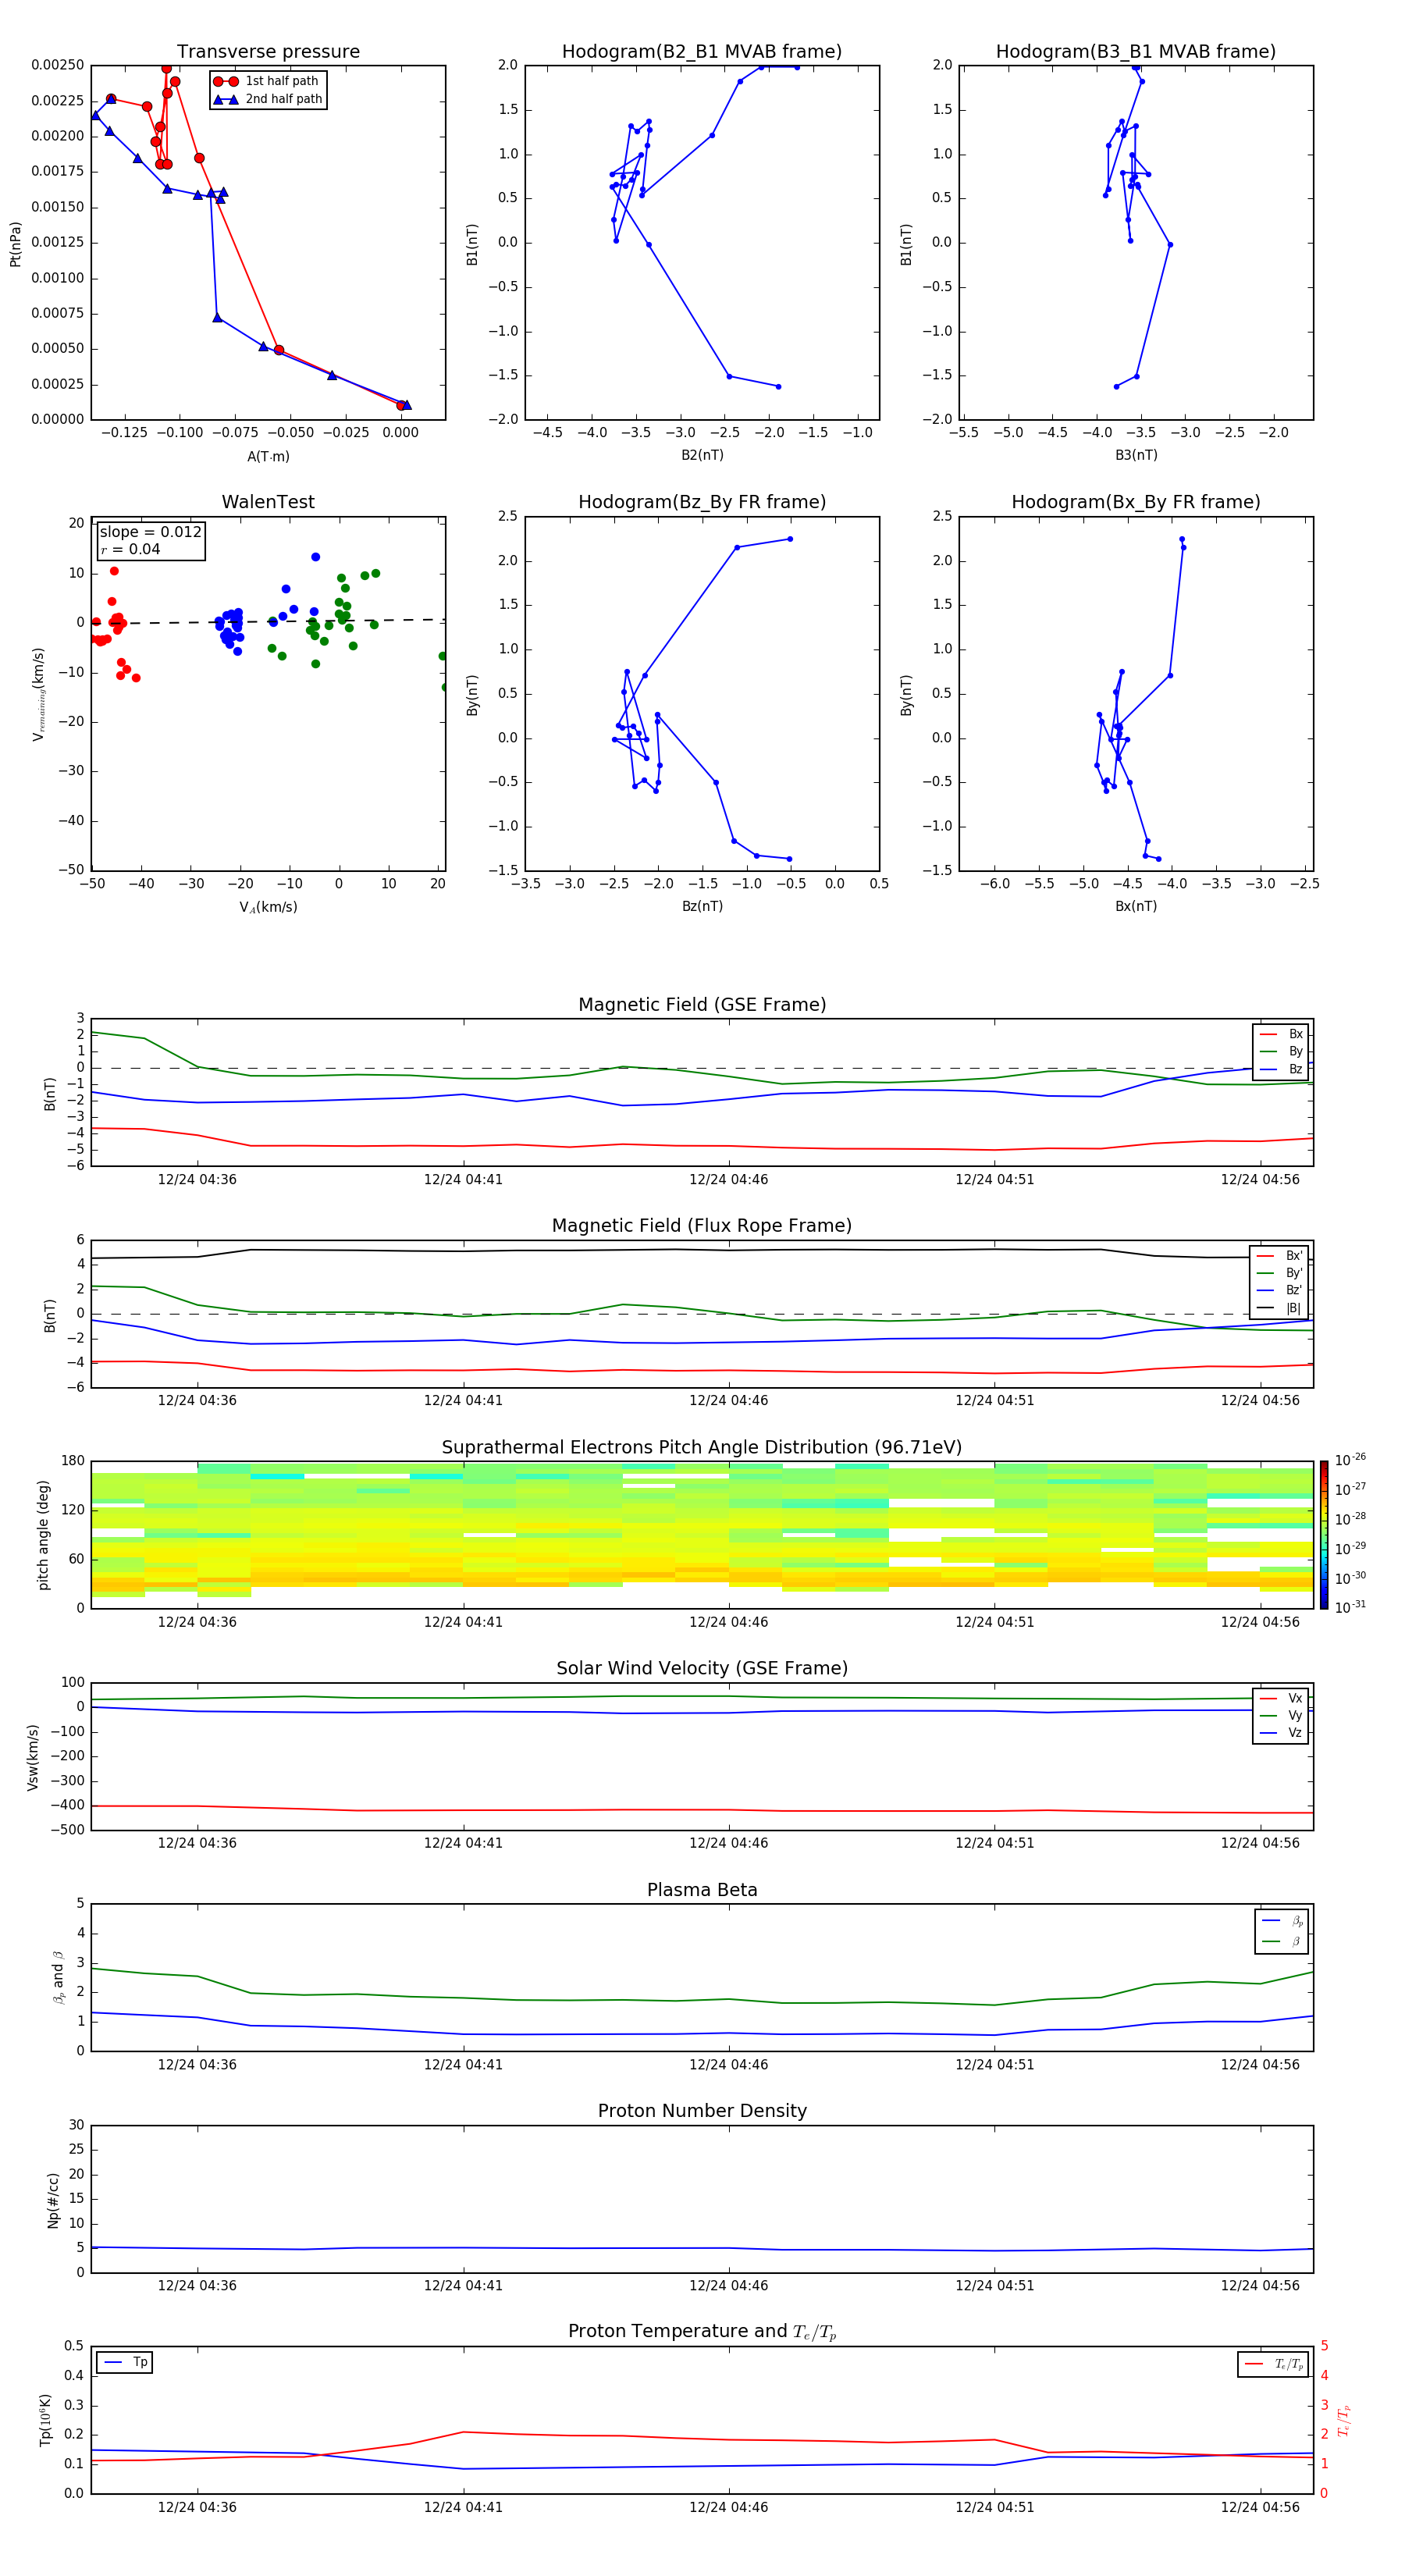
Task: Click the 'r = 0.04' annotation
Action: click(x=130, y=549)
